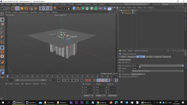Toggle the X axis lock
Screen dimensions: 187x105
(41, 8)
